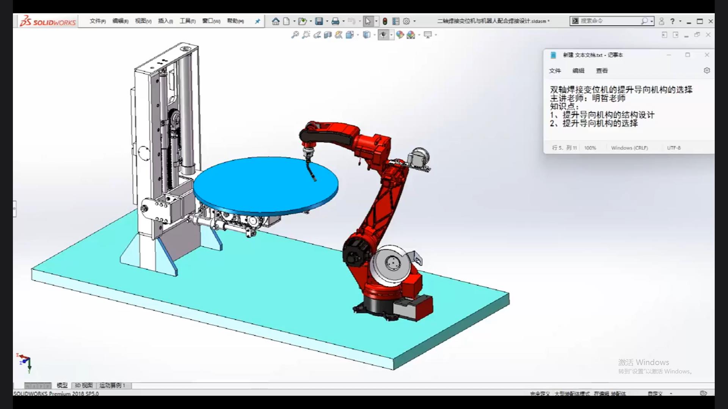
Task: Click the Zoom to Fit icon
Action: click(295, 35)
